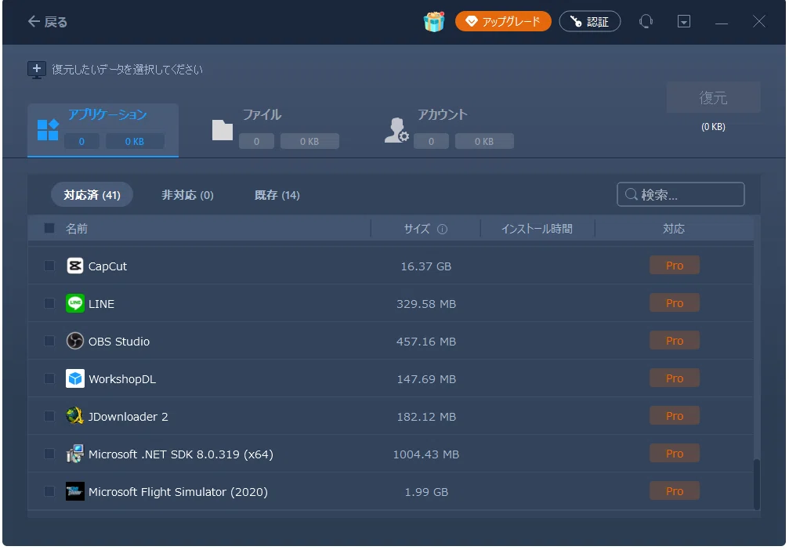Click the Pro badge for CapCut

tap(675, 265)
